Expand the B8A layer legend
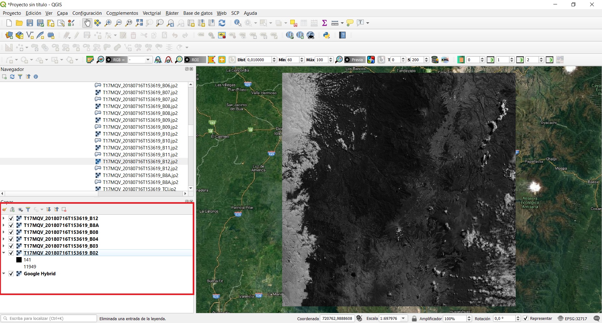The image size is (602, 323). point(3,225)
